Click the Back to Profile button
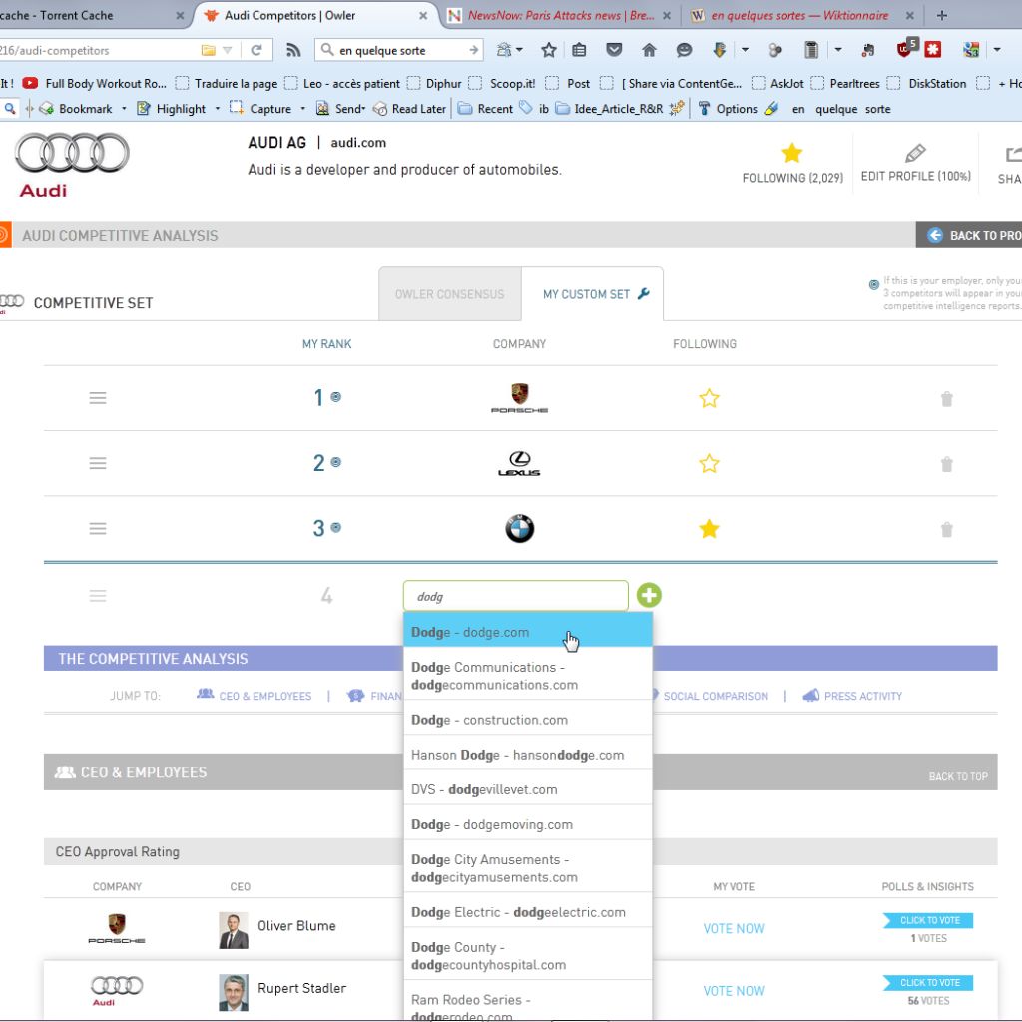This screenshot has height=1022, width=1022. (969, 235)
